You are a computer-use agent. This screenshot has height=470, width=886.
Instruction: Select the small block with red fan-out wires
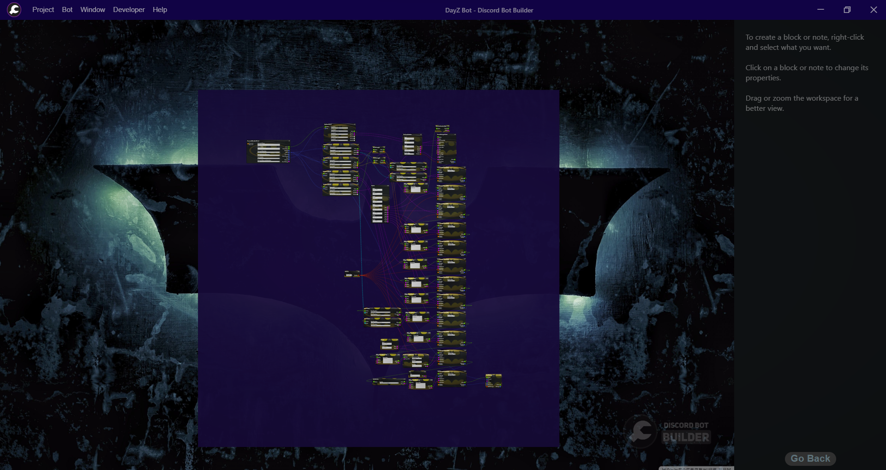point(352,274)
